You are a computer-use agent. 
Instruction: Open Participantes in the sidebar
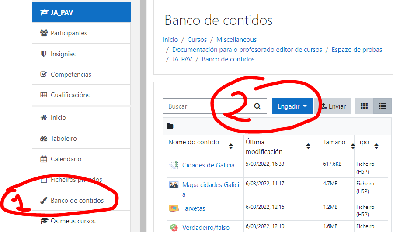click(69, 33)
